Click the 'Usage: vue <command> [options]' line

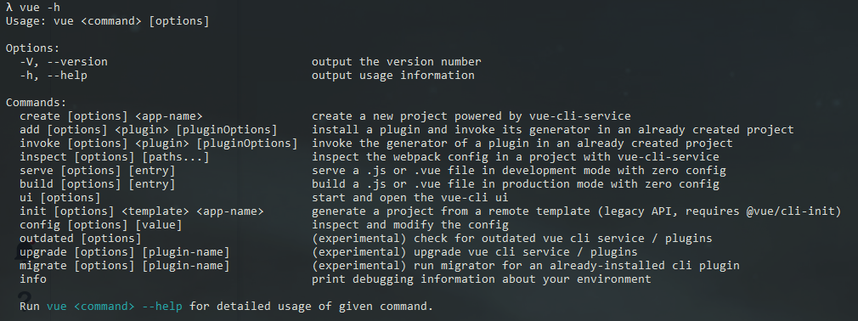point(107,21)
